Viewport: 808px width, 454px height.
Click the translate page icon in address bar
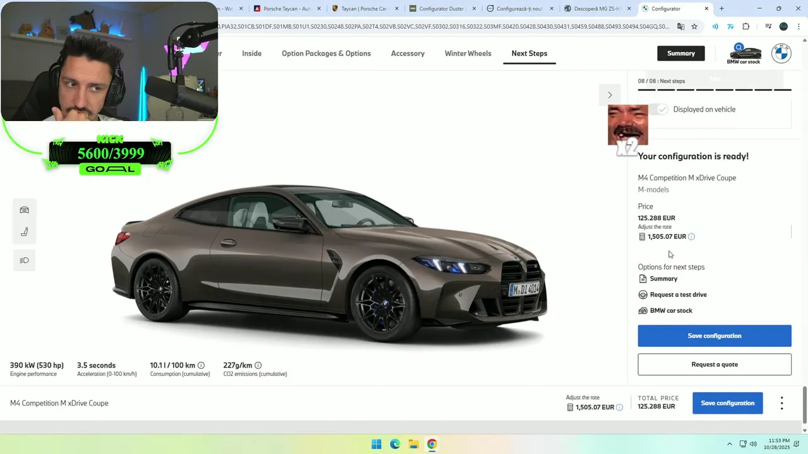tap(680, 26)
